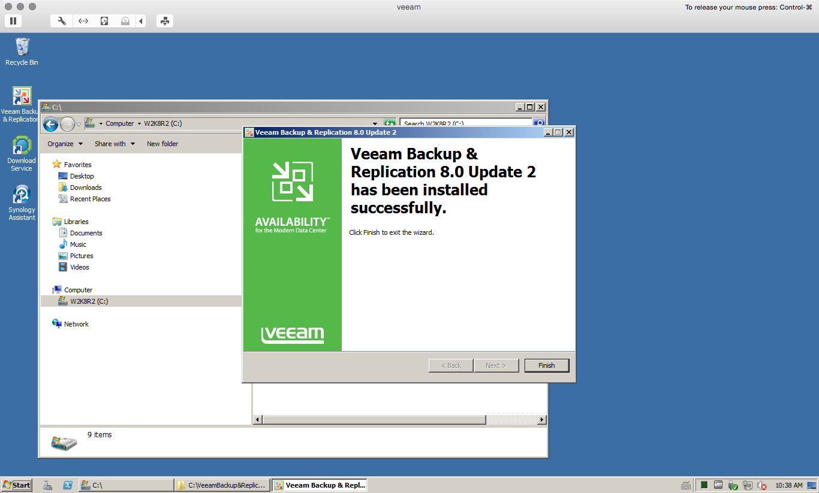Launch Server Manager from the taskbar

click(x=48, y=485)
